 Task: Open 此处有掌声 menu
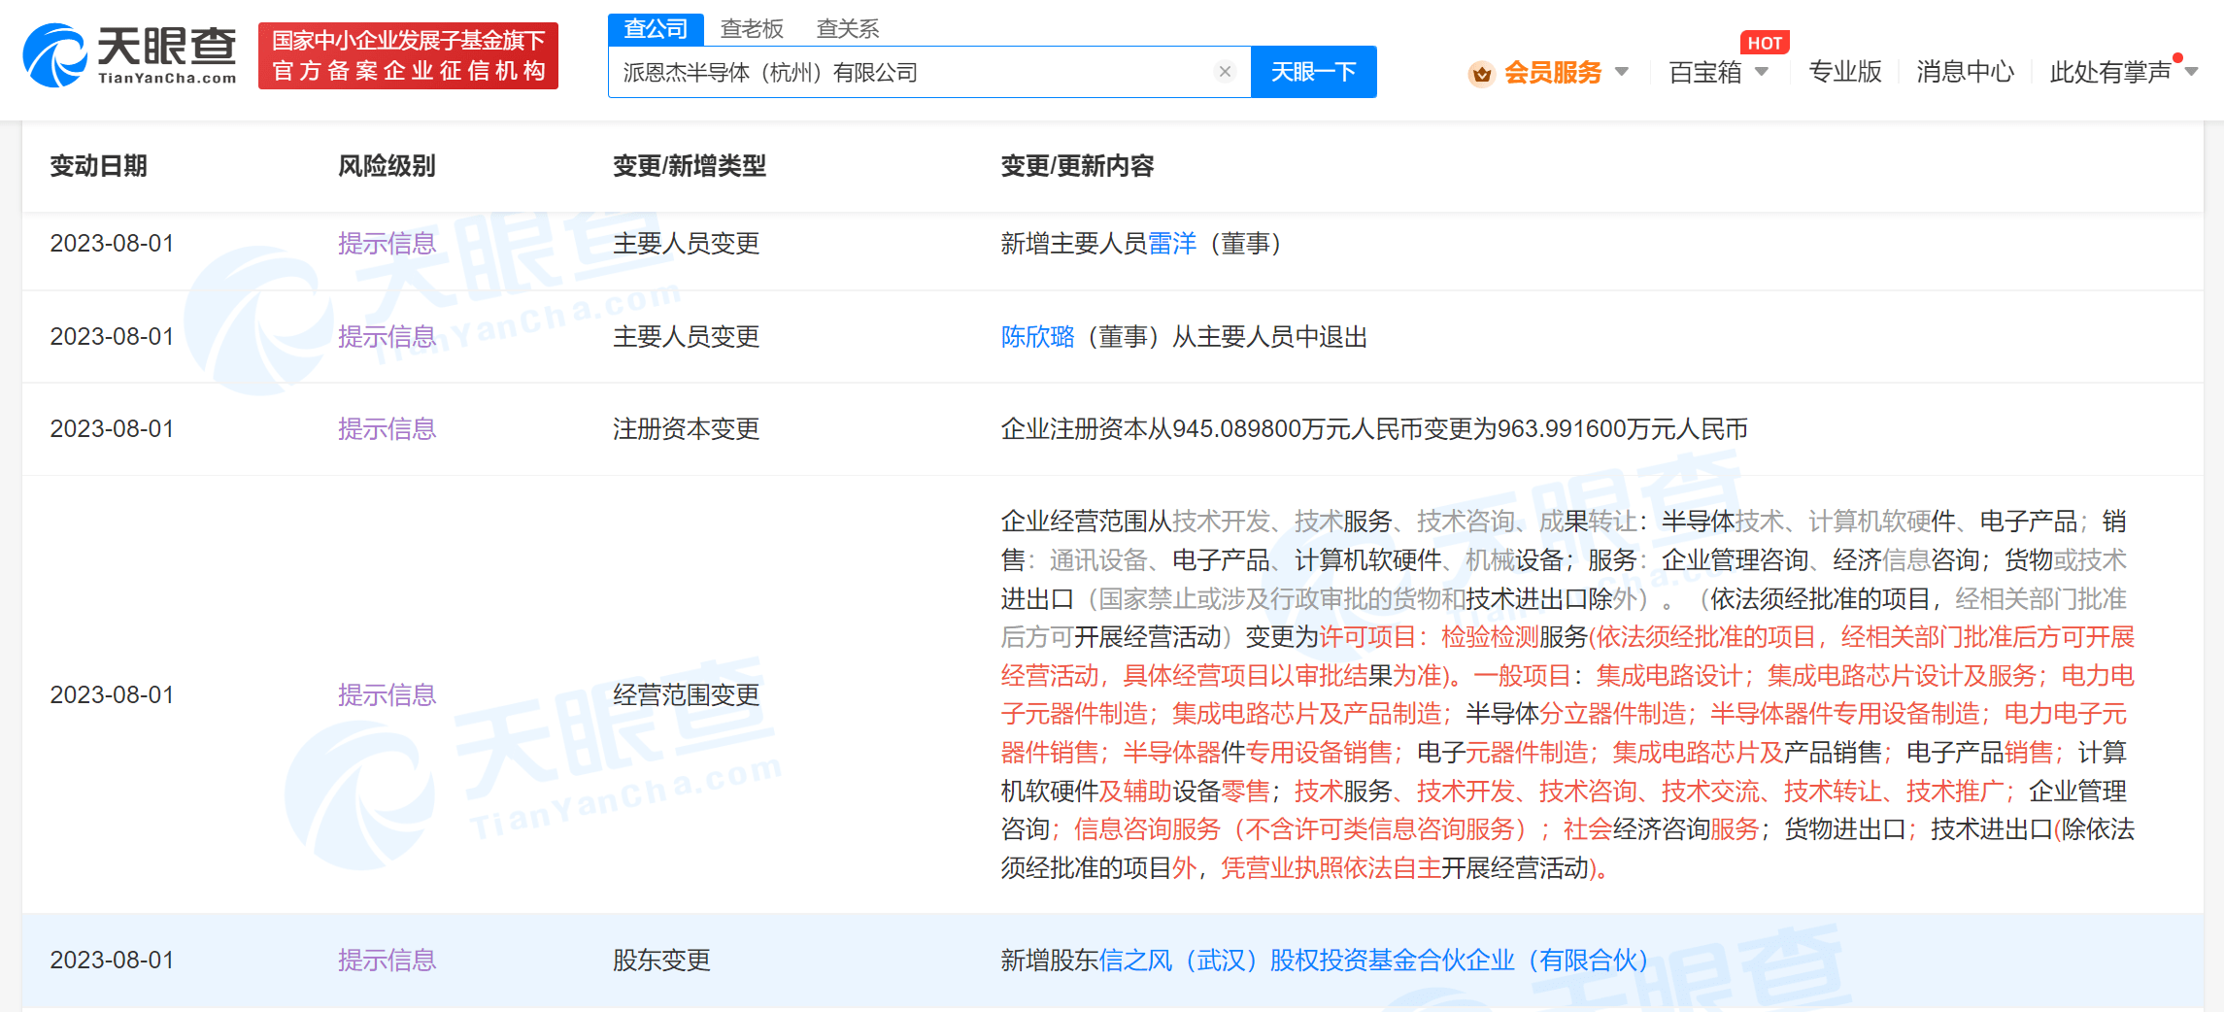click(x=2110, y=73)
